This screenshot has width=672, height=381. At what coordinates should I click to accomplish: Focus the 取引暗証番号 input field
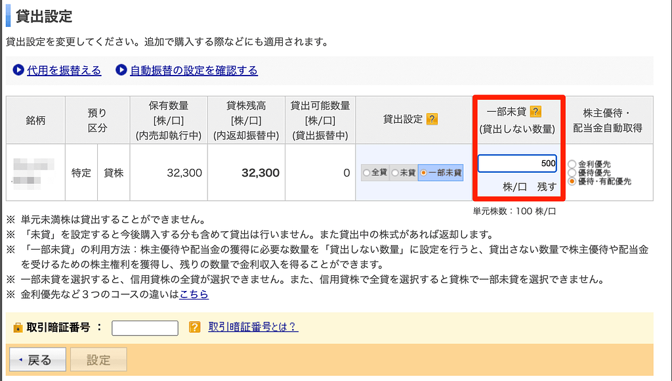tap(145, 328)
